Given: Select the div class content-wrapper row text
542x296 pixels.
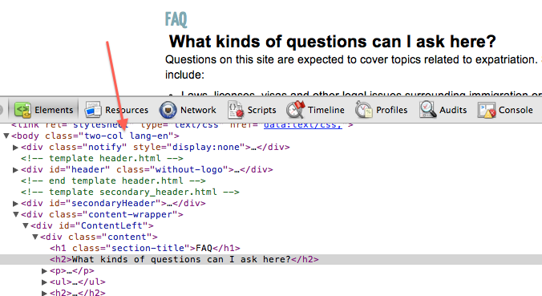Looking at the screenshot, I should [102, 214].
